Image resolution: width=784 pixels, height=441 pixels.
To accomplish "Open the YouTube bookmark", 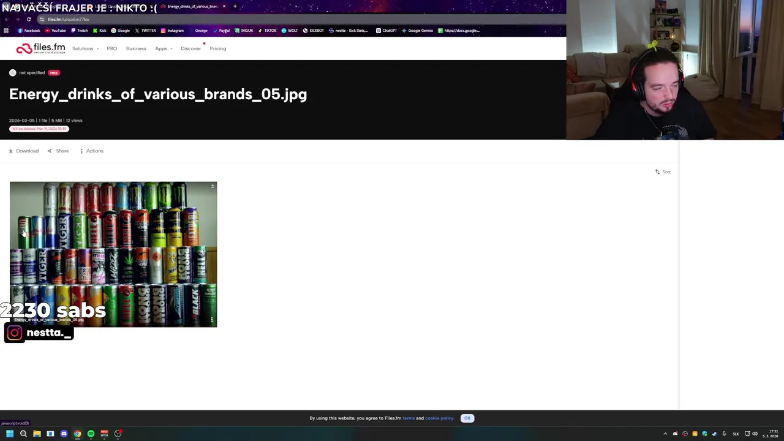I will coord(55,31).
